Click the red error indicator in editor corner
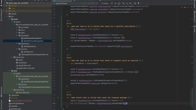Viewport: 196px width, 110px height. point(182,7)
